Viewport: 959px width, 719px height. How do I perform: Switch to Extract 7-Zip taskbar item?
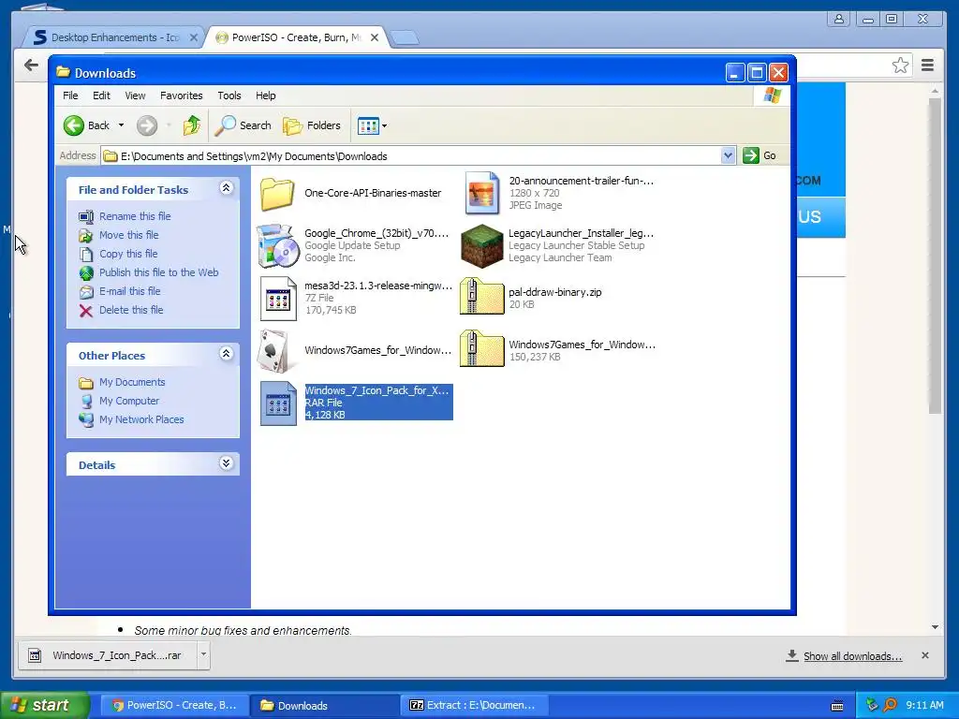click(x=473, y=706)
